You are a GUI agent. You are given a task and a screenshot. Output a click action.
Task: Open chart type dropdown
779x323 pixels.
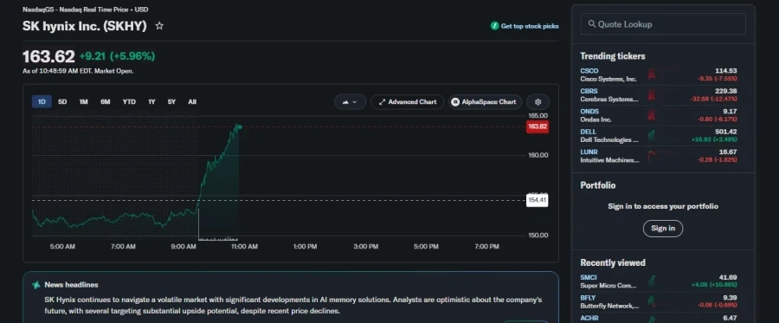351,102
